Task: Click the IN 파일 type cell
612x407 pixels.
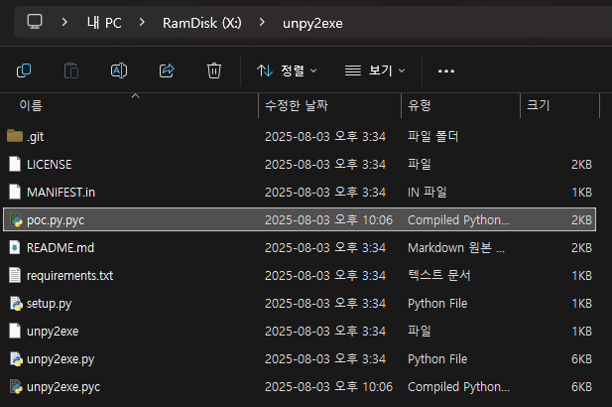Action: pyautogui.click(x=428, y=193)
